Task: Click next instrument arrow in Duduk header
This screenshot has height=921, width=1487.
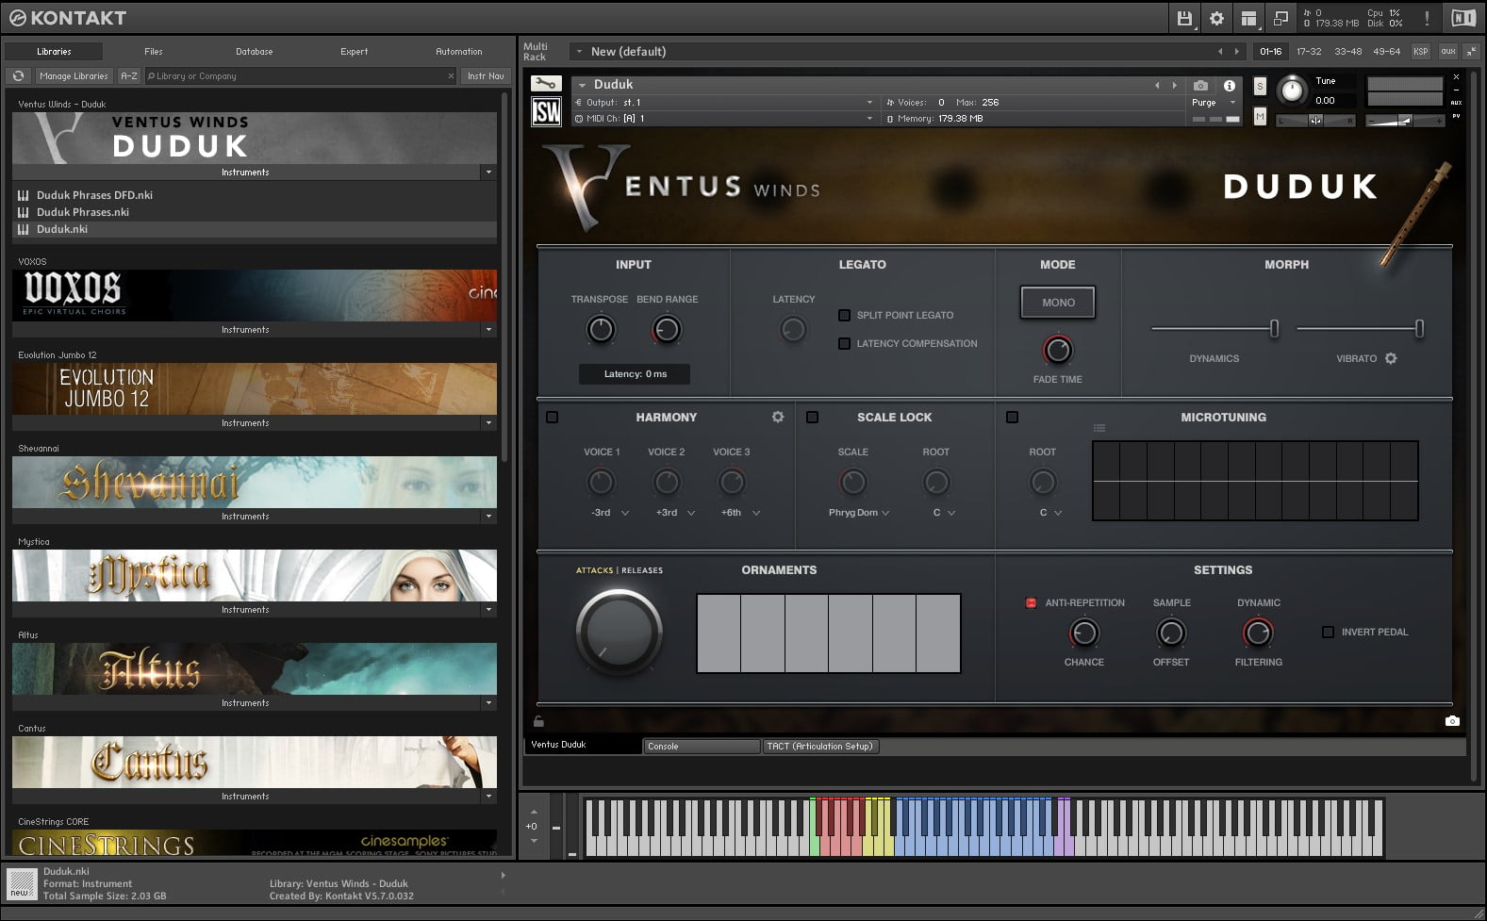Action: 1174,85
